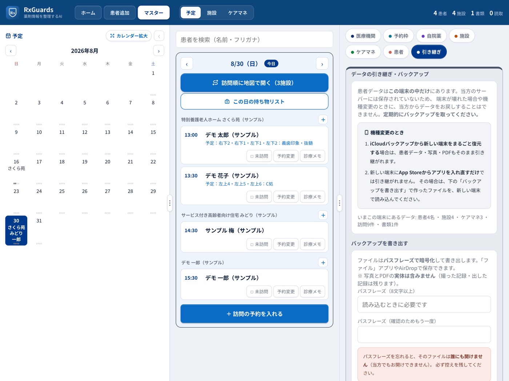Add visit to みどり facility with plus

pyautogui.click(x=323, y=215)
